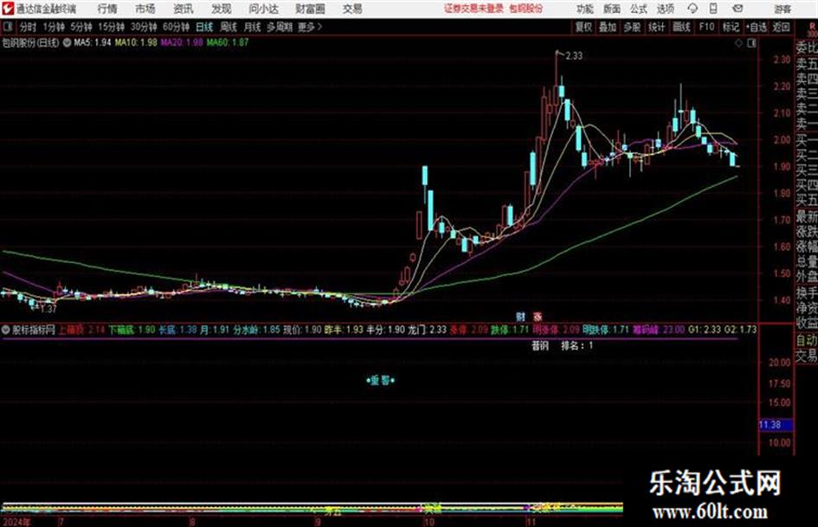The height and width of the screenshot is (527, 818).
Task: Open the 发现 menu
Action: (x=222, y=9)
